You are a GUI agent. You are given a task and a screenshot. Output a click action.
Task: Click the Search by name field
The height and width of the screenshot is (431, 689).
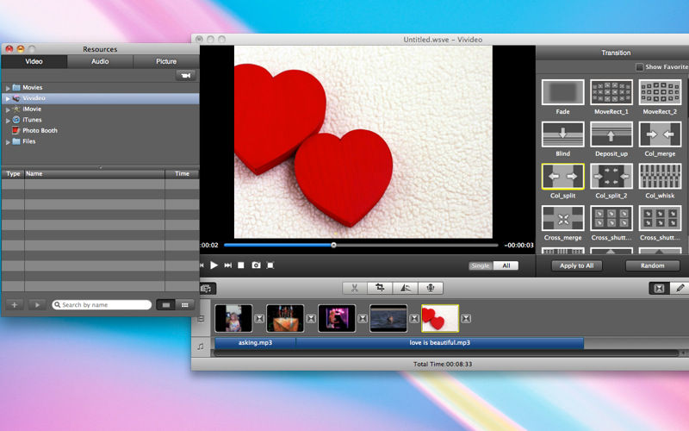pyautogui.click(x=102, y=305)
